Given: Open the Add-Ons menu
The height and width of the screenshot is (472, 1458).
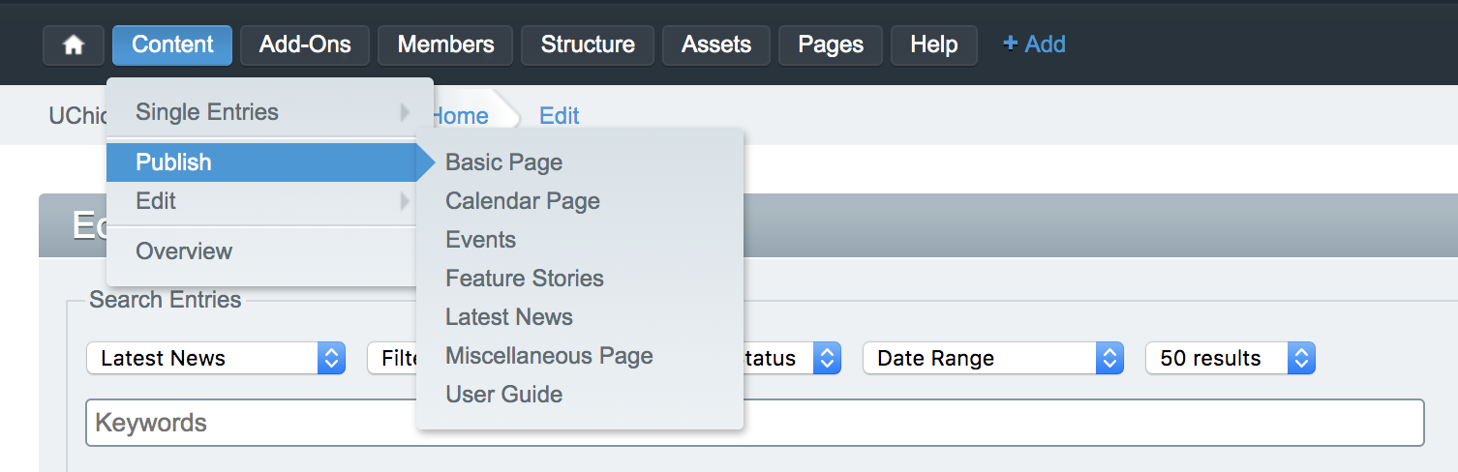Looking at the screenshot, I should click(x=305, y=45).
